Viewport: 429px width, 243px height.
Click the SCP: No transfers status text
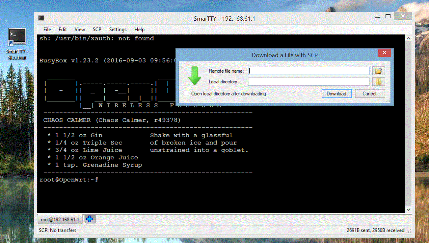pyautogui.click(x=58, y=230)
